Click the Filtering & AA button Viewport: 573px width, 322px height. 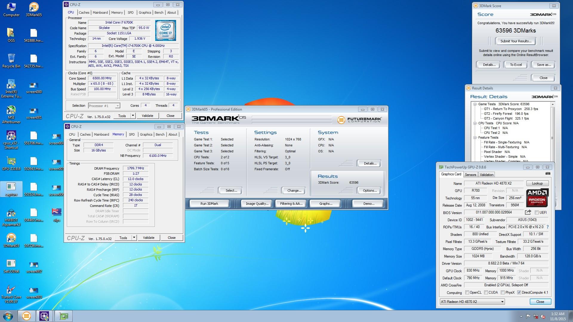tap(291, 204)
